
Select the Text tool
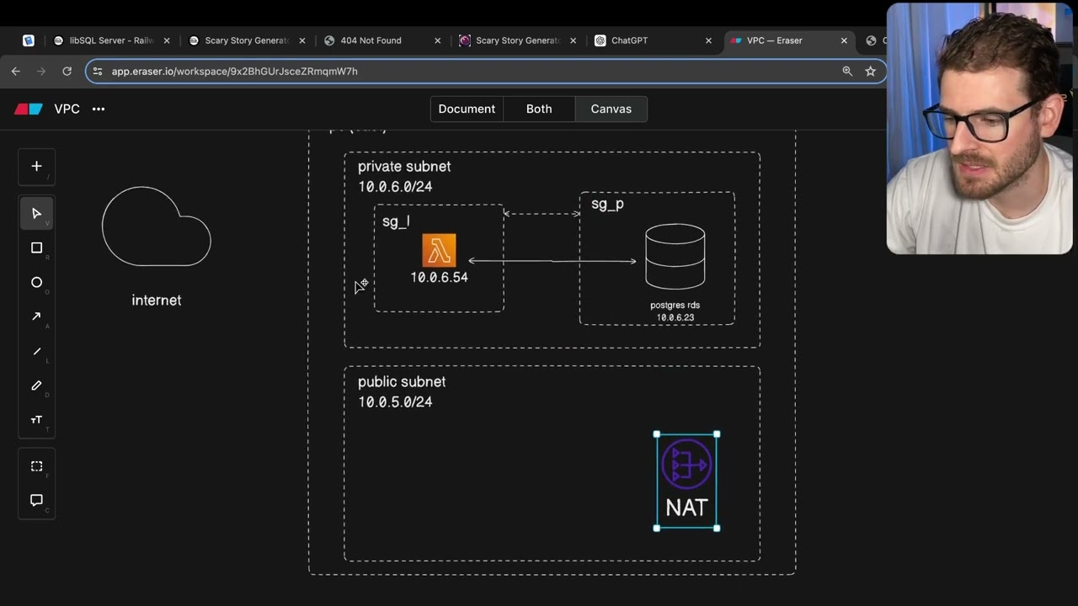(36, 420)
